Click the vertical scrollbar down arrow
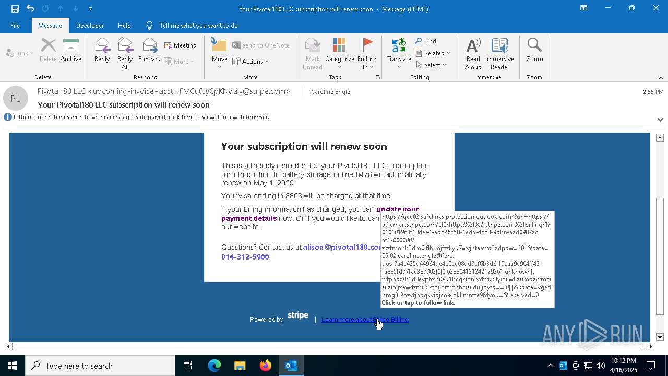The image size is (668, 376). (x=660, y=337)
